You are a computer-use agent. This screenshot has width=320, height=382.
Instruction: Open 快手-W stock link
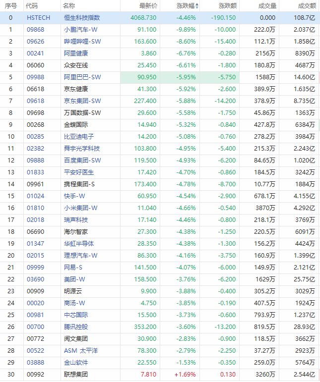click(x=74, y=196)
